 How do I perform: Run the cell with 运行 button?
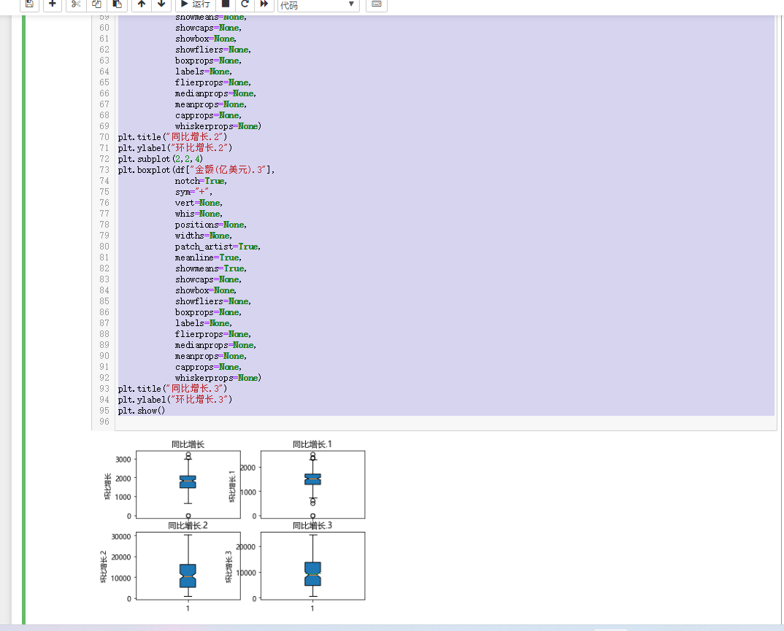click(196, 4)
